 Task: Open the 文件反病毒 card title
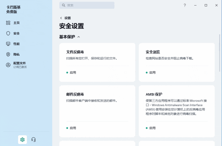coord(75,52)
